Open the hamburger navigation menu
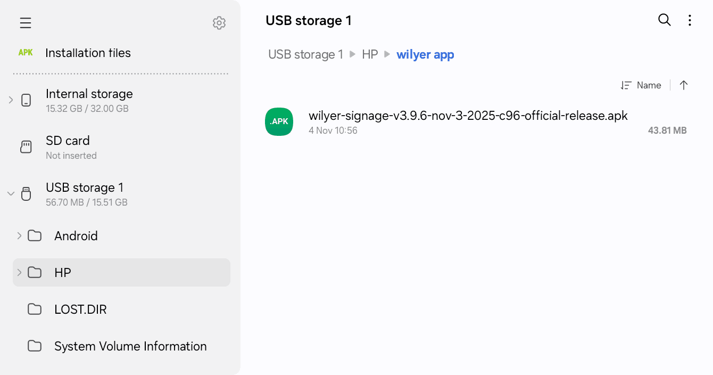713x375 pixels. click(x=26, y=23)
